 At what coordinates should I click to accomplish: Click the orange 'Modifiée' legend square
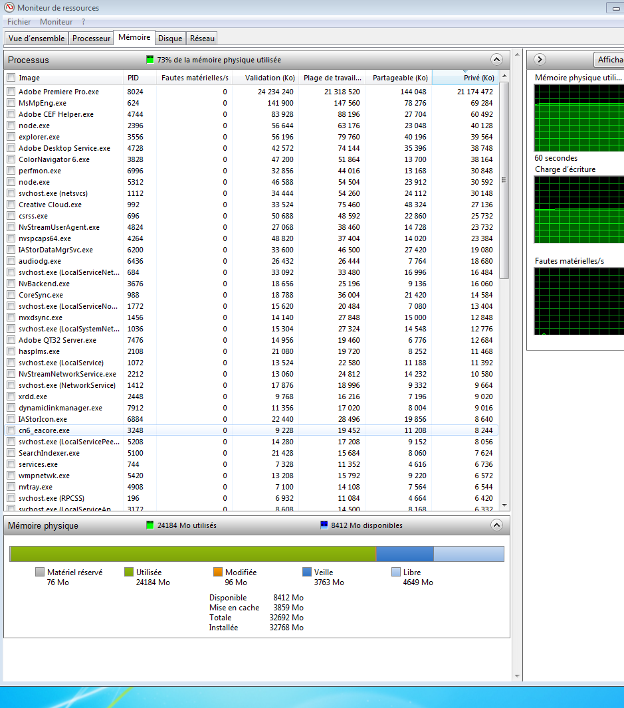(x=218, y=572)
